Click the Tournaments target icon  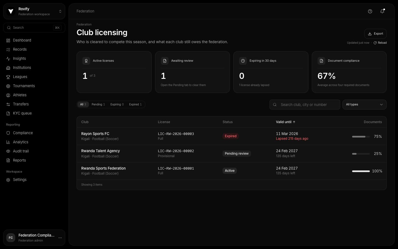(8, 86)
